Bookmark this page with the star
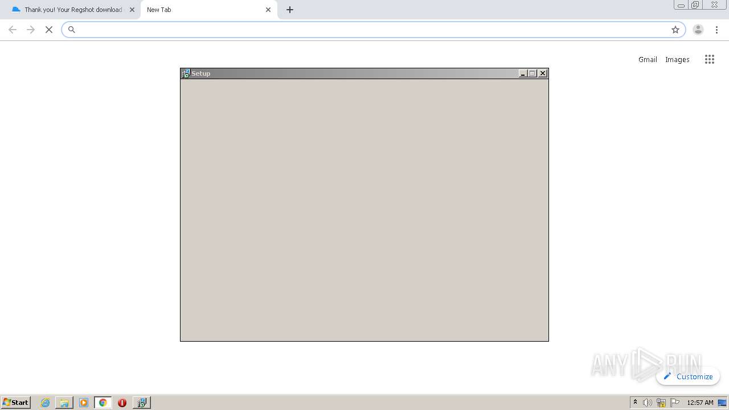The height and width of the screenshot is (410, 729). 675,30
